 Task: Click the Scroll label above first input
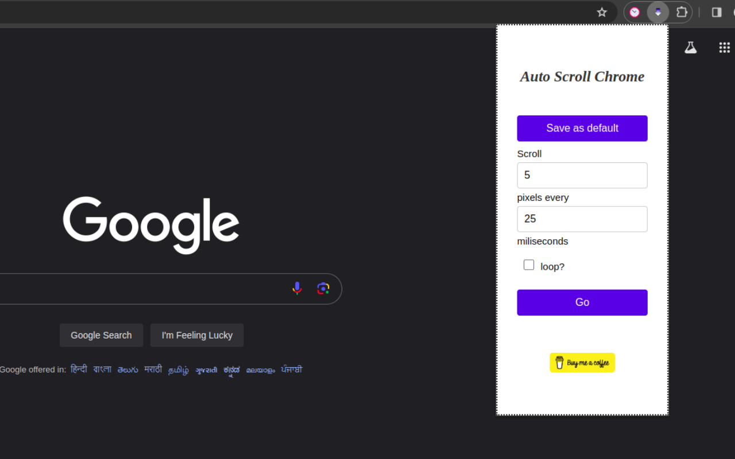pyautogui.click(x=529, y=154)
